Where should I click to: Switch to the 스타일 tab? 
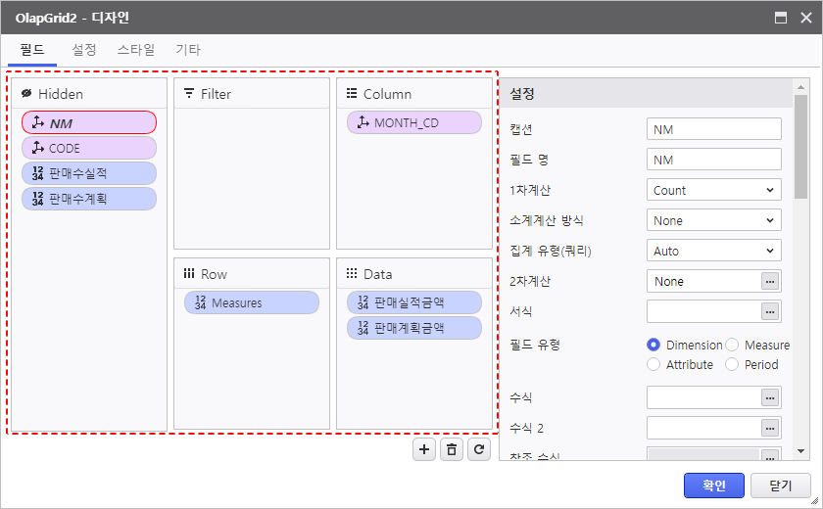click(x=136, y=50)
